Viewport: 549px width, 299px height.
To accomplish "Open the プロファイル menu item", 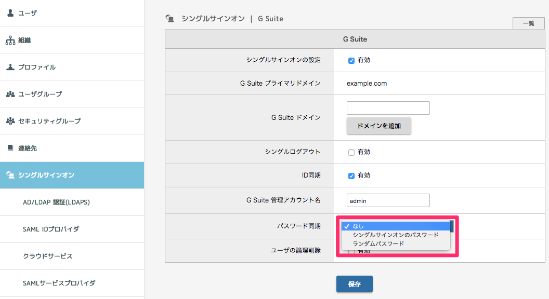I will coord(72,67).
